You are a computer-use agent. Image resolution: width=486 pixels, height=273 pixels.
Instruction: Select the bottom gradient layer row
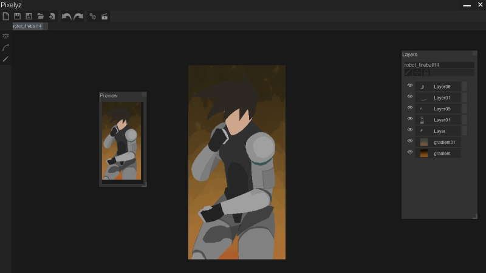(437, 153)
